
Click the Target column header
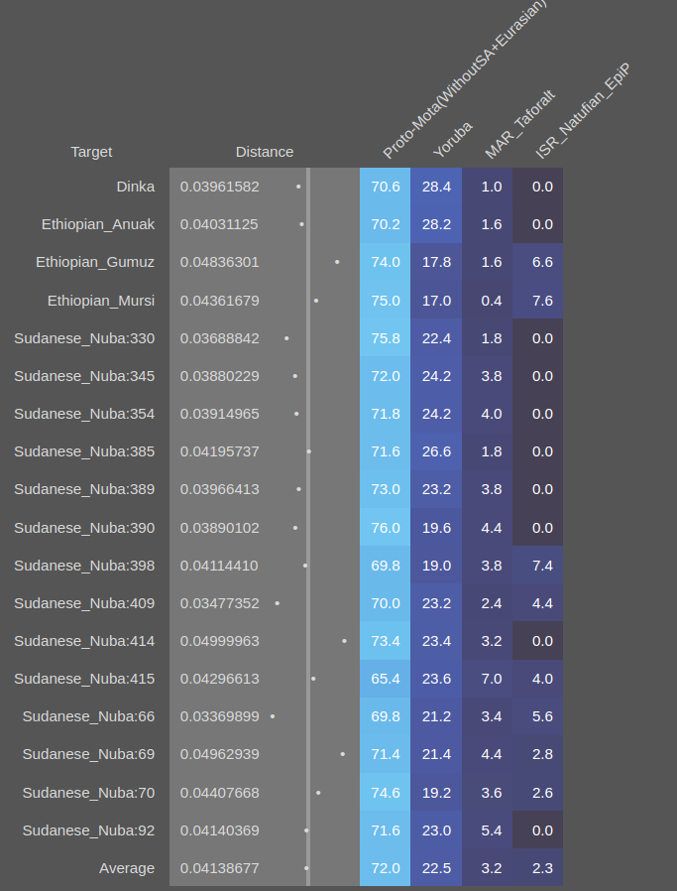click(91, 152)
